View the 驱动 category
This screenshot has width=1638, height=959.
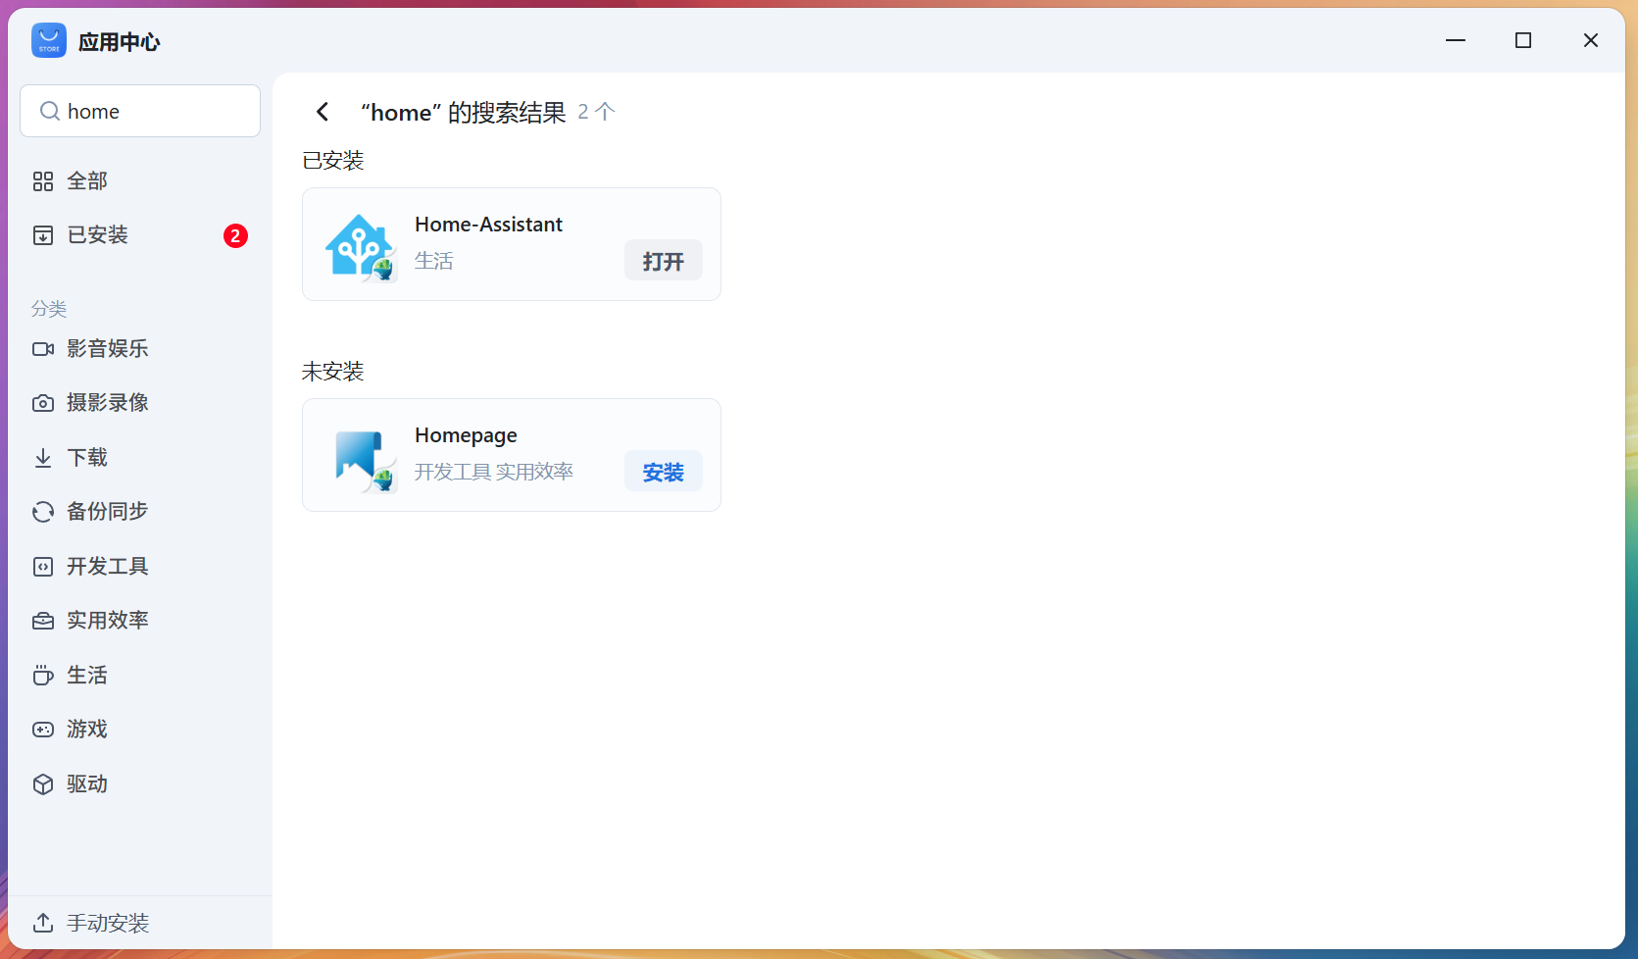[x=87, y=784]
